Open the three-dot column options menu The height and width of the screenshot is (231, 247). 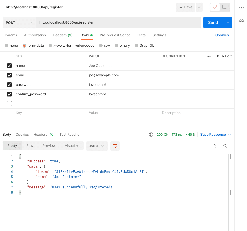pos(208,56)
